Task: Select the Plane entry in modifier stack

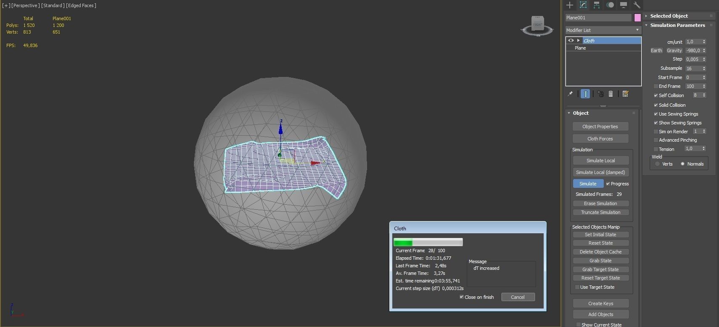Action: point(603,48)
